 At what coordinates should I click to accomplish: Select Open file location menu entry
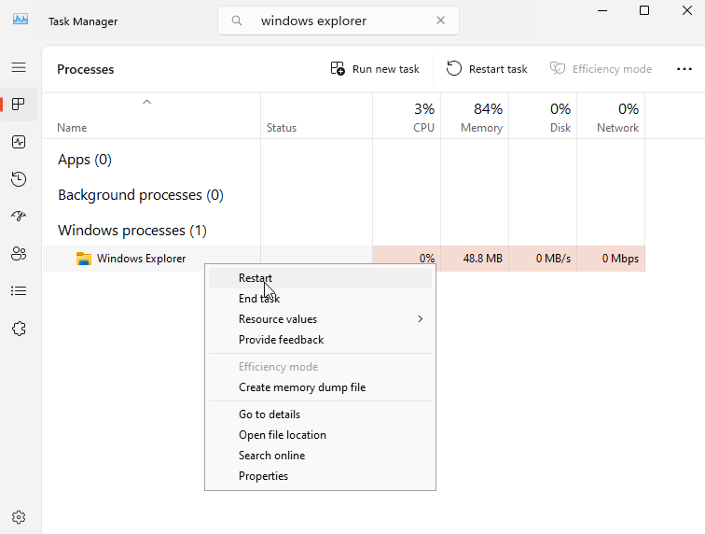pyautogui.click(x=283, y=435)
